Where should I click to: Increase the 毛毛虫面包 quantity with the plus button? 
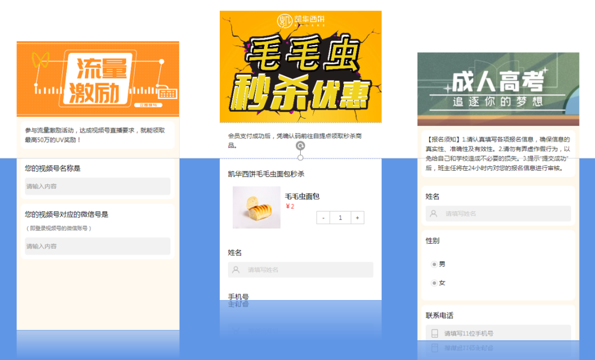[358, 217]
